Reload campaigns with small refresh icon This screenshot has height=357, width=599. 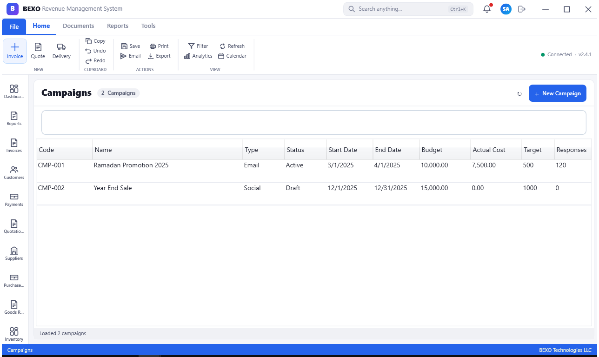click(519, 94)
